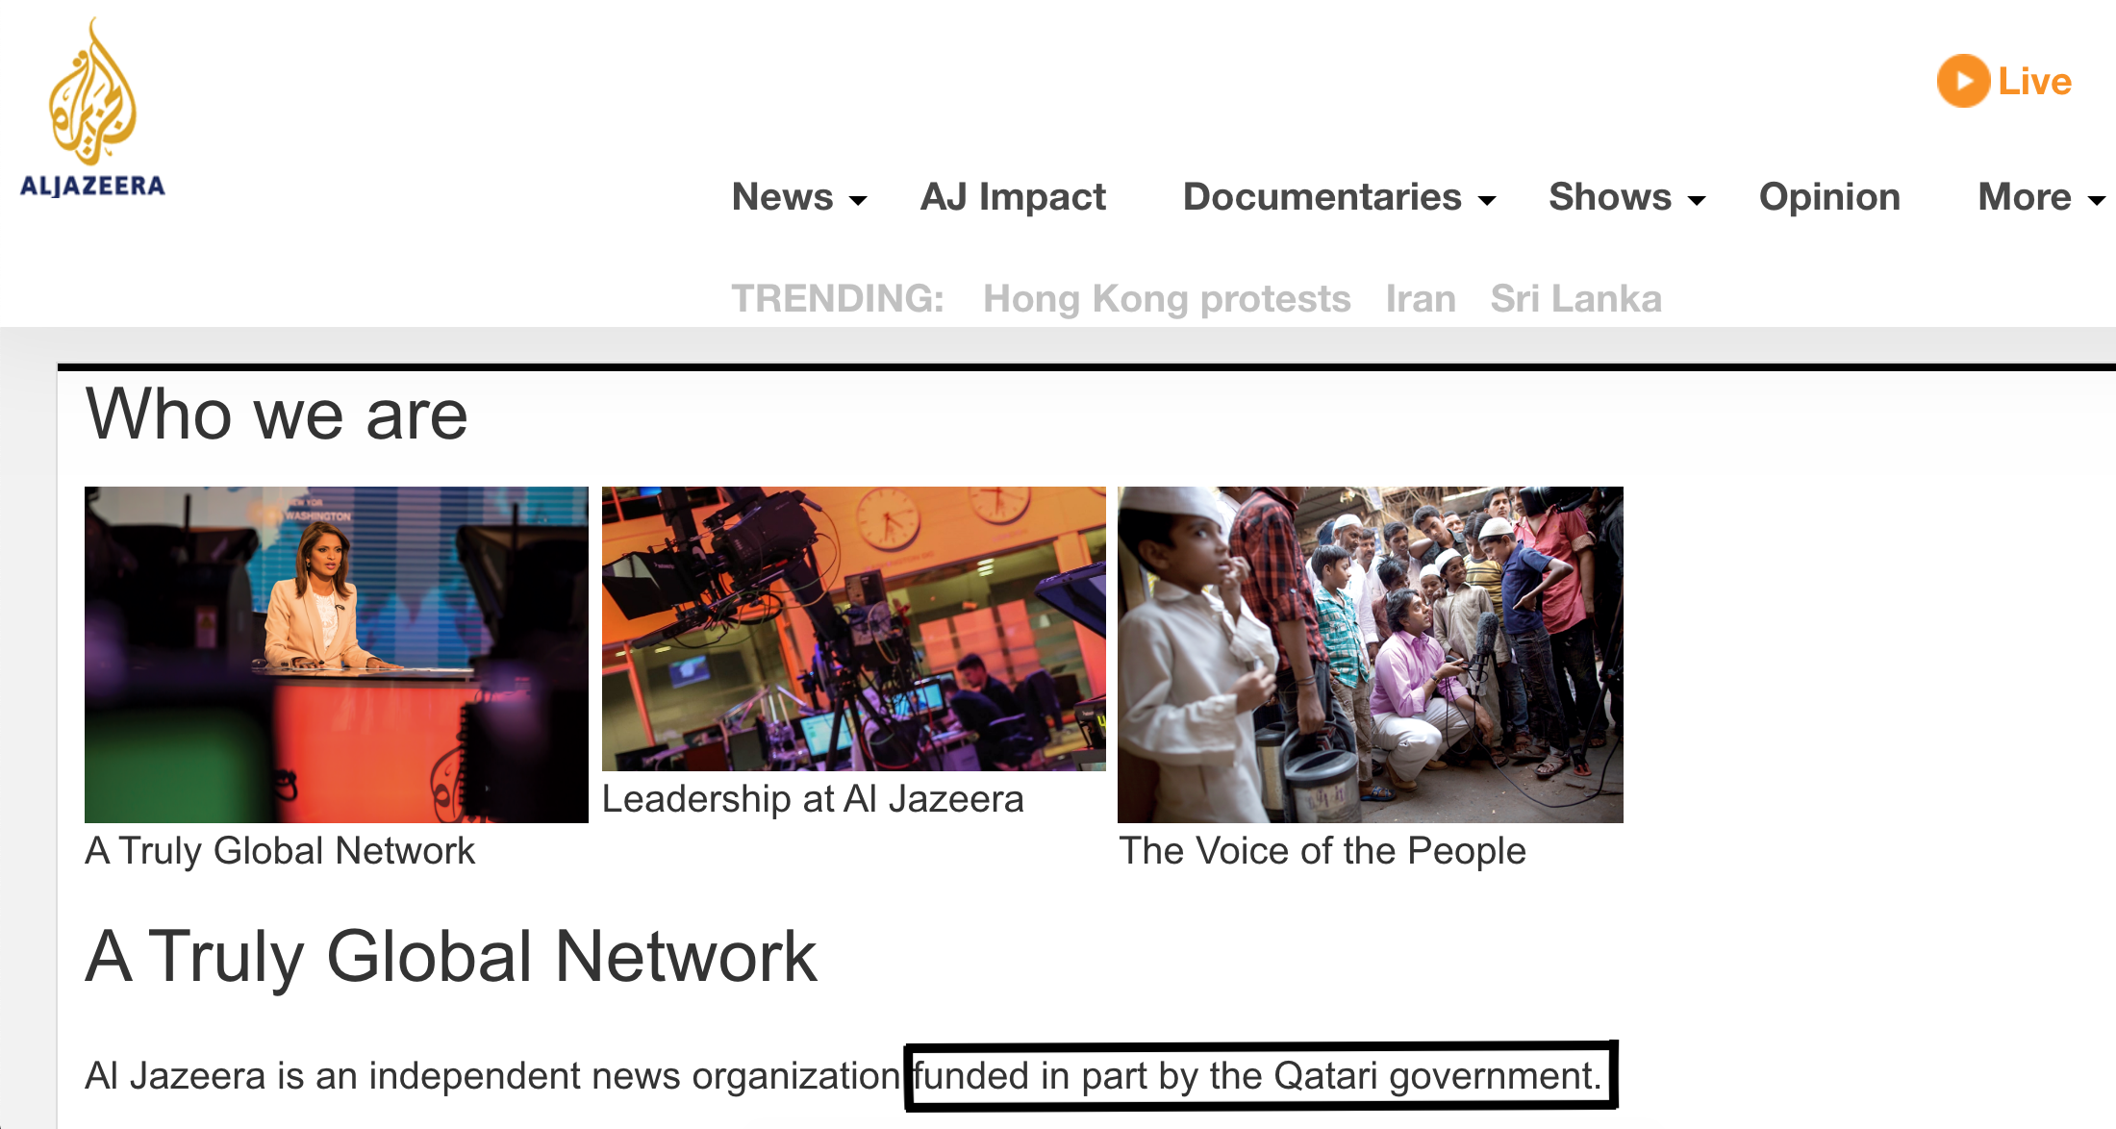The width and height of the screenshot is (2116, 1129).
Task: Expand the Shows dropdown arrow
Action: click(x=1697, y=200)
